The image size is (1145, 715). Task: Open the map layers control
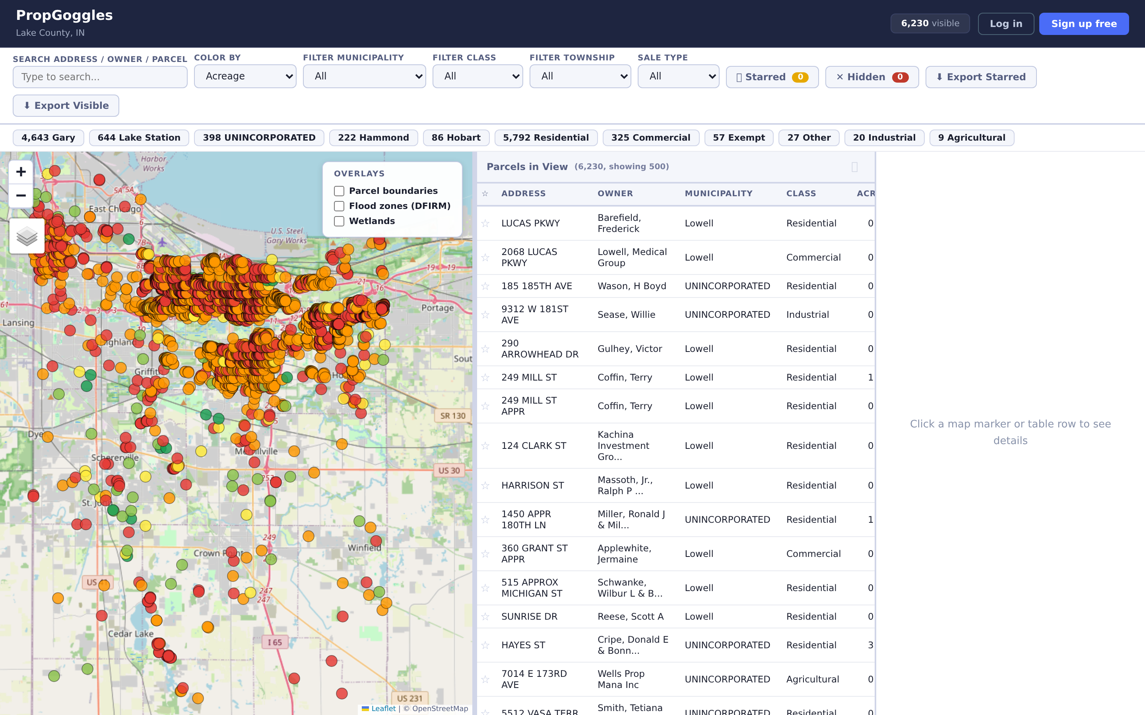(x=27, y=236)
